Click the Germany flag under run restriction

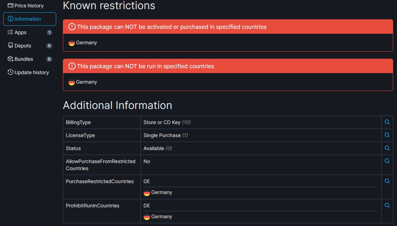(72, 82)
